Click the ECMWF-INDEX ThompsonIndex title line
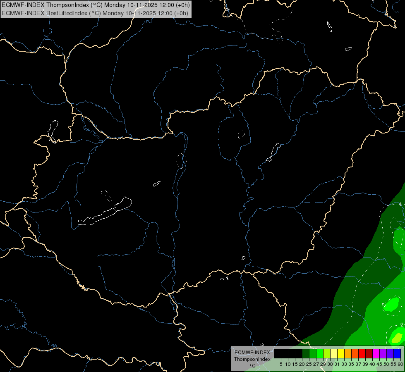The width and height of the screenshot is (405, 372). 96,5
